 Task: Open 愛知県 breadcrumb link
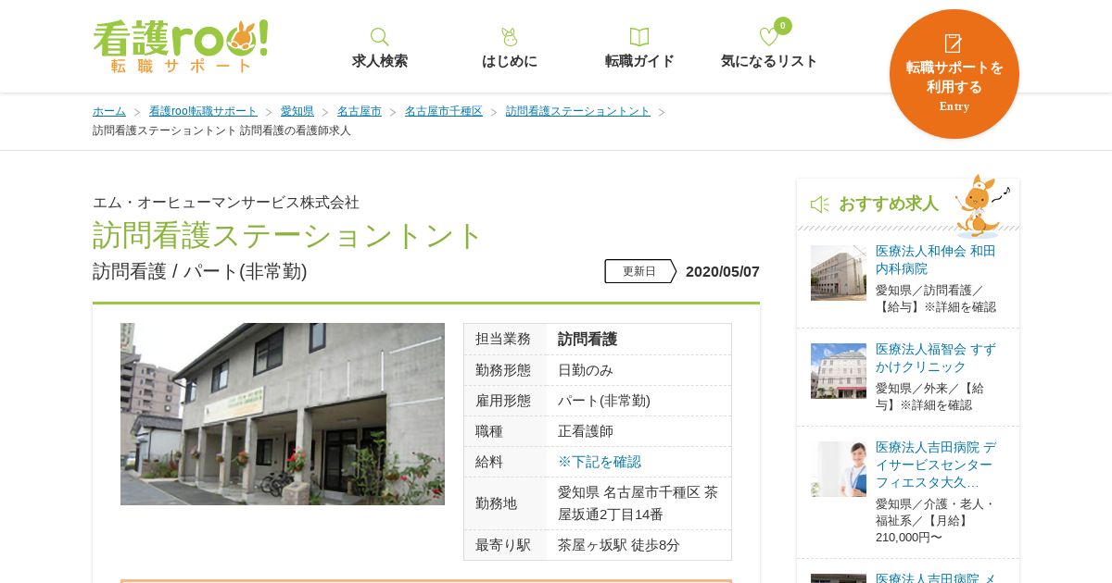point(297,111)
